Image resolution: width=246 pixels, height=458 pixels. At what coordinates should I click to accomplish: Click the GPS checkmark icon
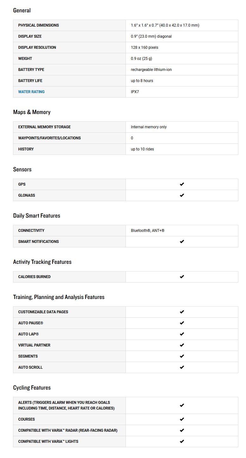coord(182,184)
